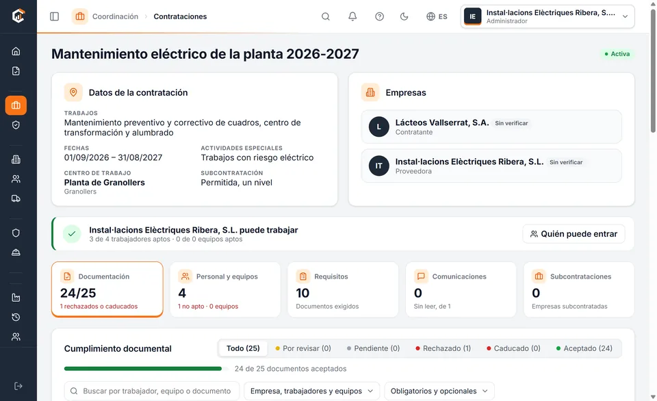Filter by Por revisar (0)
The height and width of the screenshot is (401, 657).
pyautogui.click(x=303, y=348)
